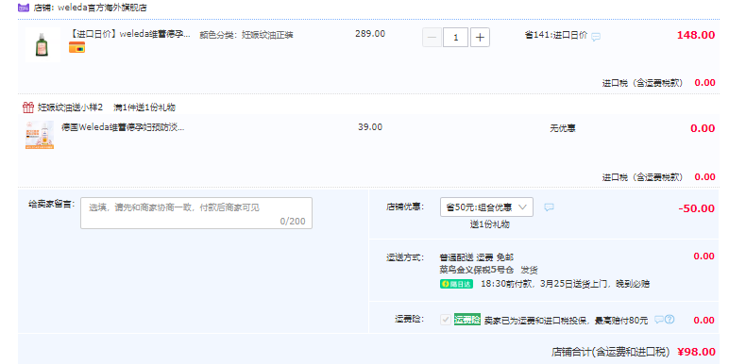Increase quantity with the plus button

click(x=480, y=38)
